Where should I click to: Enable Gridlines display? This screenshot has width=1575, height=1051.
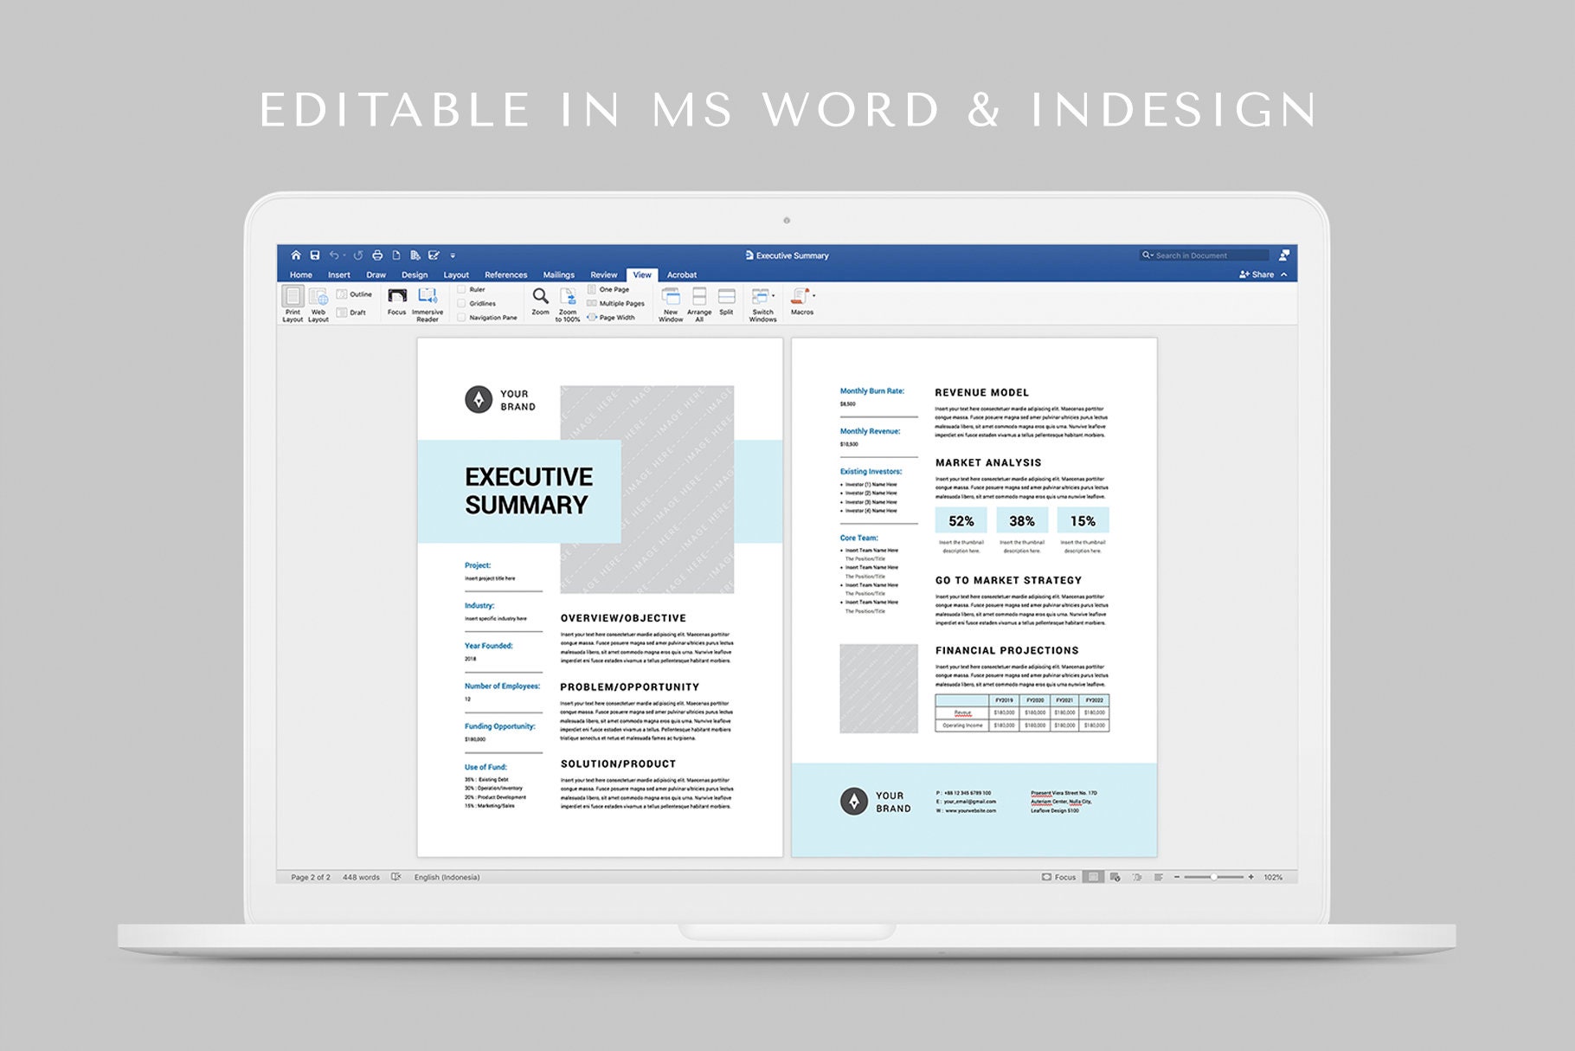coord(460,303)
